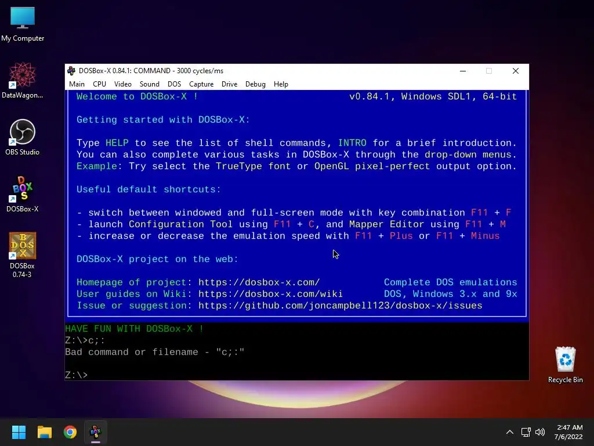The image size is (594, 446).
Task: Open network status tray icon
Action: [526, 432]
